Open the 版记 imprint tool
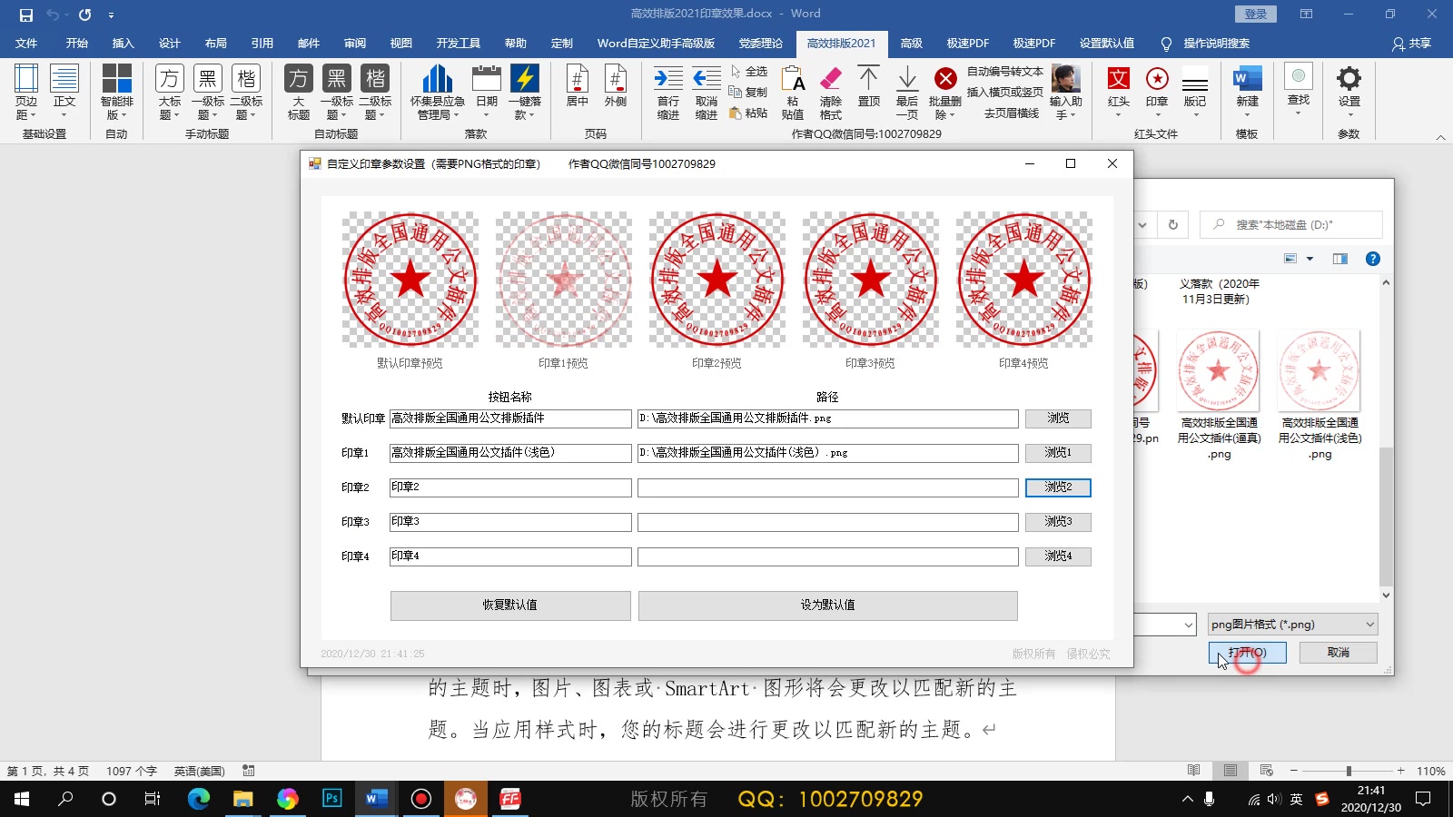The height and width of the screenshot is (817, 1453). 1195,92
